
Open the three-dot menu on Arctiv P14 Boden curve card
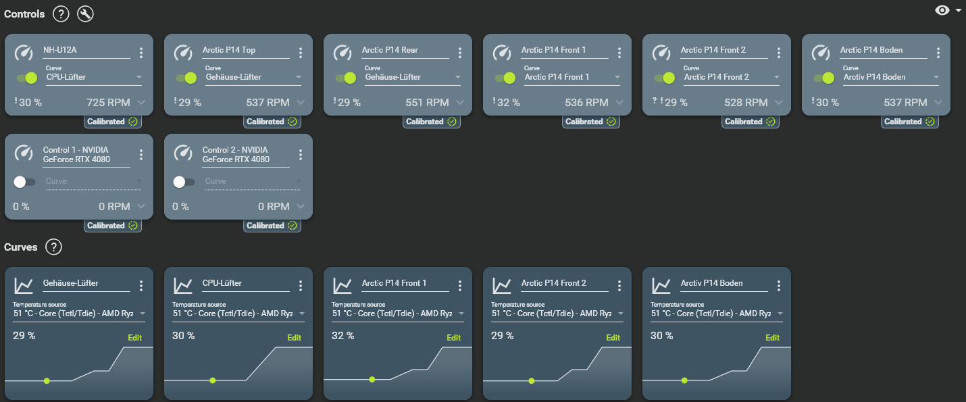click(779, 286)
